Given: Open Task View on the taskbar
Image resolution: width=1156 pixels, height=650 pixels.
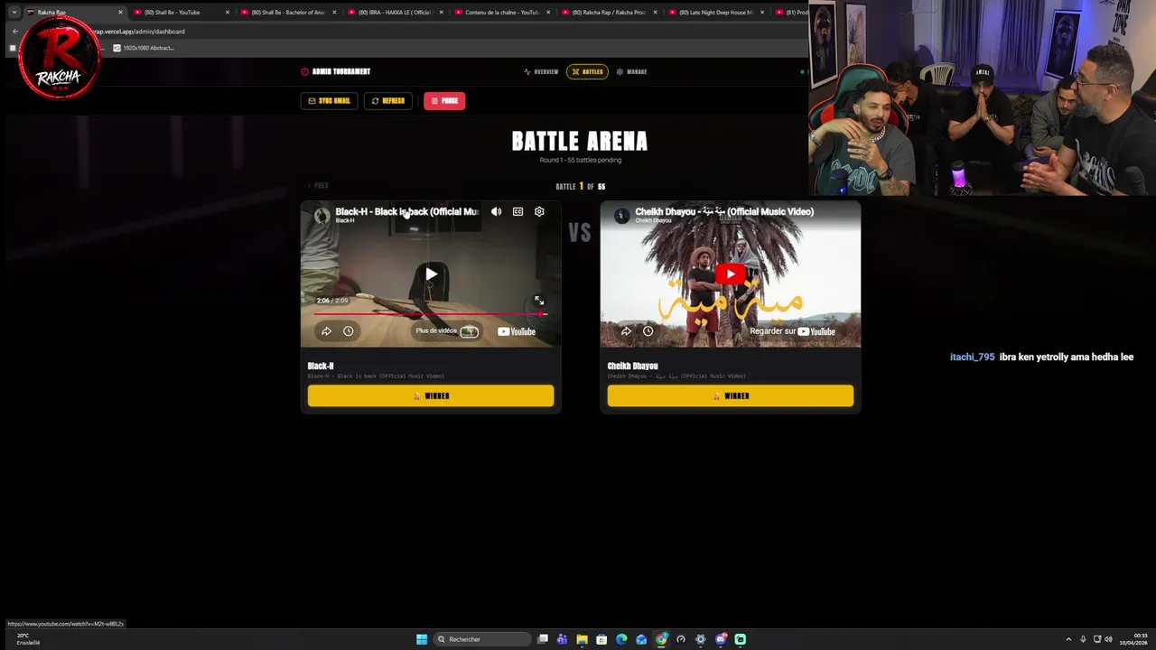Looking at the screenshot, I should [x=543, y=639].
